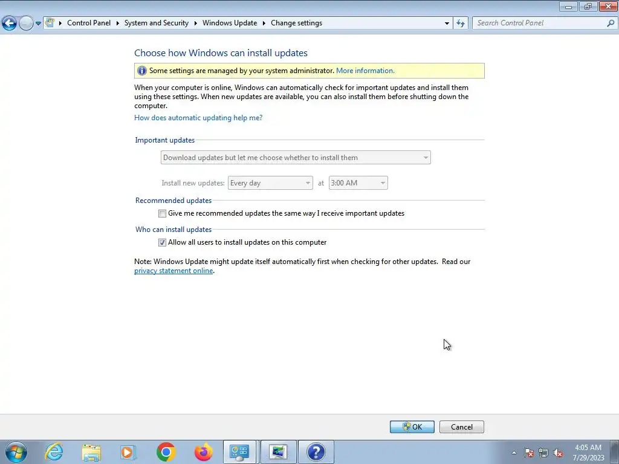Open the important updates mode dropdown
619x464 pixels.
point(296,158)
